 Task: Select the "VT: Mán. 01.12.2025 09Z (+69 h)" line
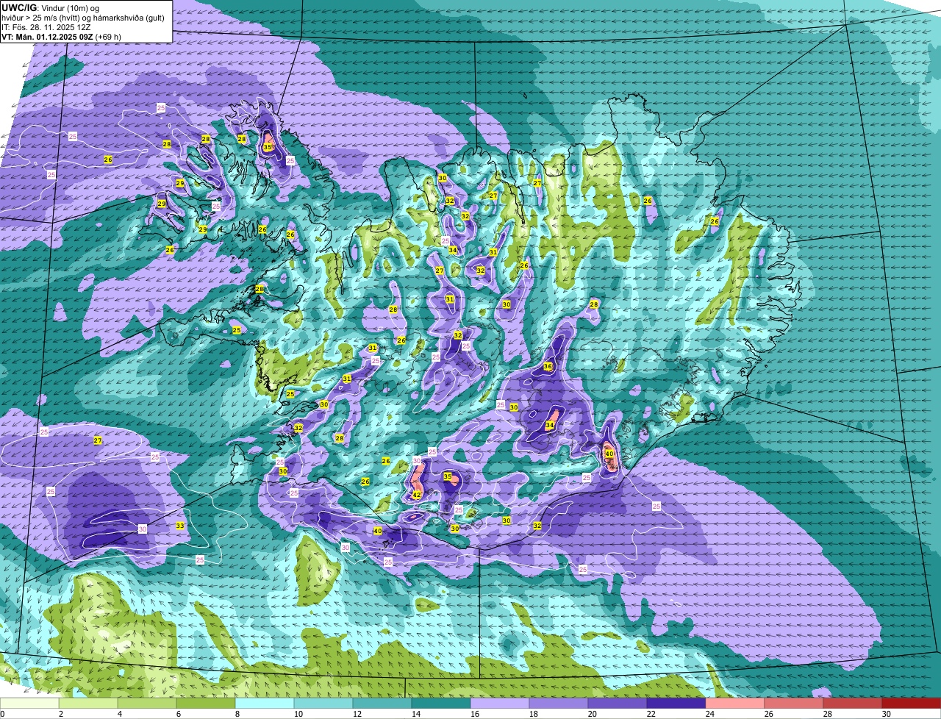point(61,36)
